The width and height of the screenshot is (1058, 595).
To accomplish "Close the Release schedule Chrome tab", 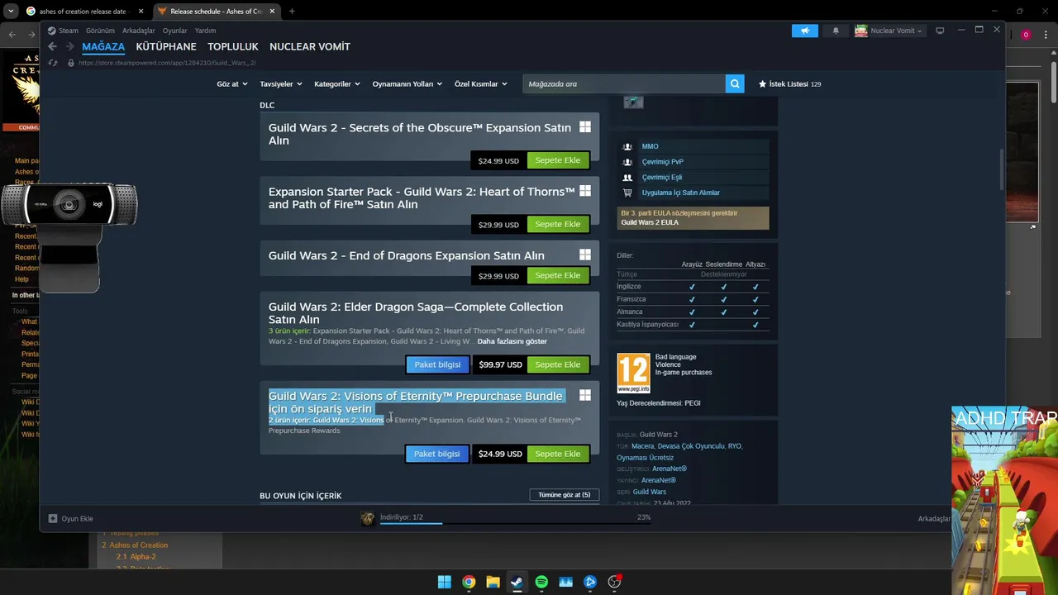I will tap(272, 11).
